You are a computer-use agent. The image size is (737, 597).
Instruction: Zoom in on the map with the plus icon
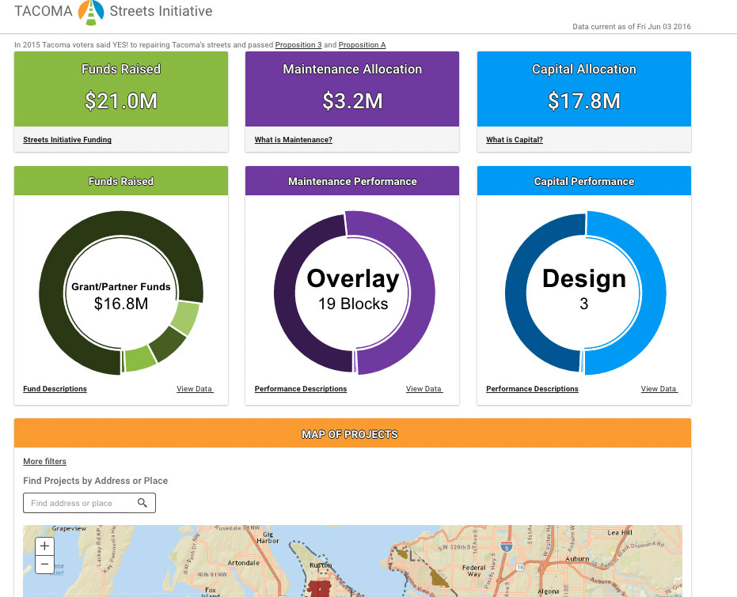point(44,546)
